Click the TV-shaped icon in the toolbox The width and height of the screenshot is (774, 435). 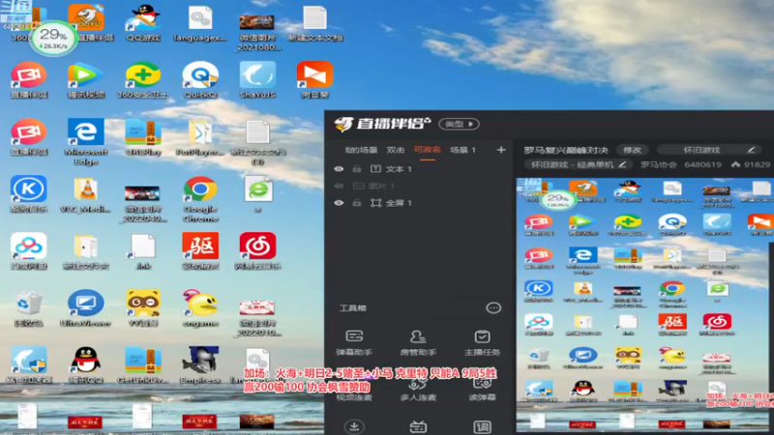pyautogui.click(x=418, y=426)
